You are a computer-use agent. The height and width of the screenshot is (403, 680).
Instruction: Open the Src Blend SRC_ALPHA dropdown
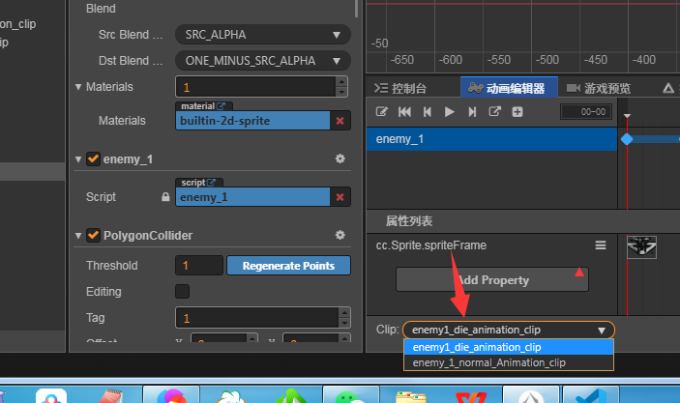[x=262, y=35]
